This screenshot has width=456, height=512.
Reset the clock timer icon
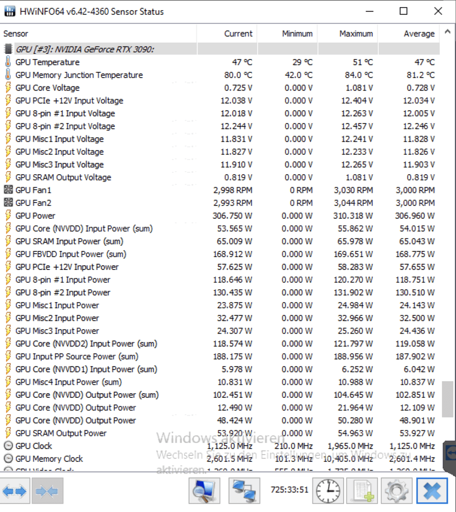pyautogui.click(x=328, y=491)
